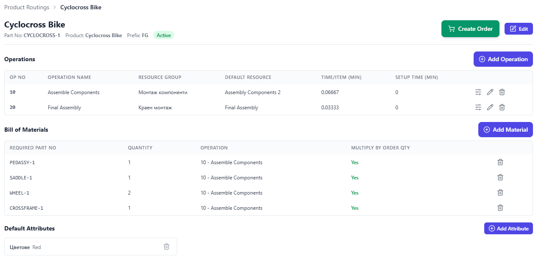Click the Yes value for WHEEL-1

(x=355, y=193)
